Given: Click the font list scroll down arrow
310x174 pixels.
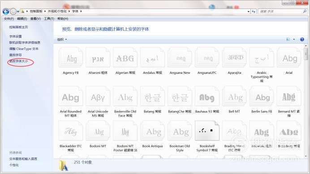Looking at the screenshot, I should (306, 156).
